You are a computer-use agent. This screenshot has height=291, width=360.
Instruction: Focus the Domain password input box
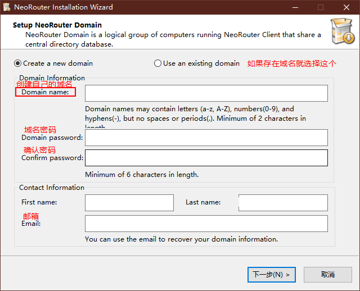(x=206, y=138)
